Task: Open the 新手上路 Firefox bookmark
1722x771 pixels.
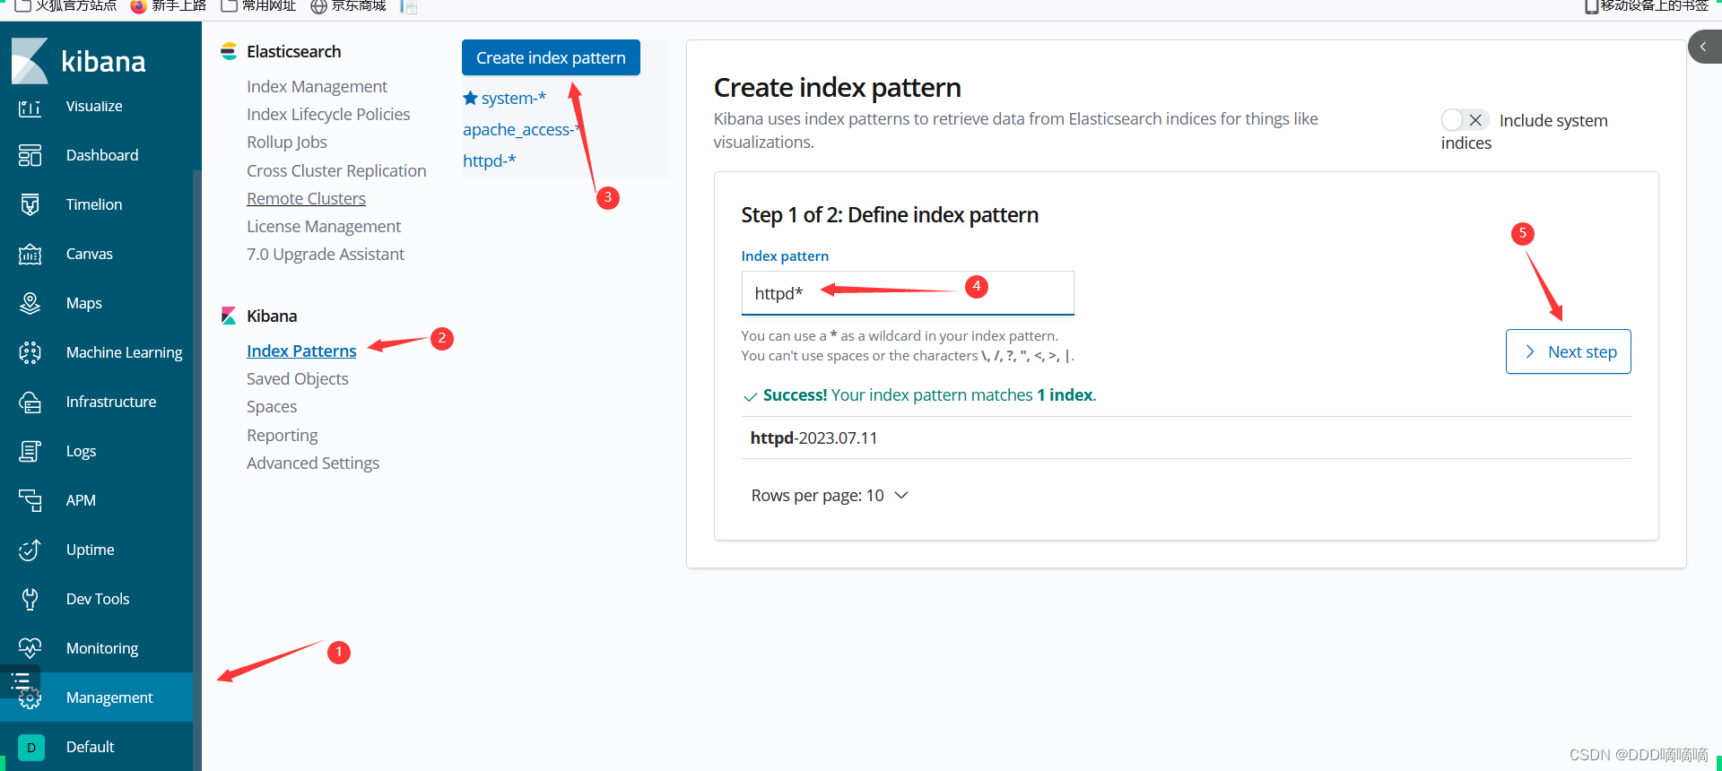Action: pos(169,6)
